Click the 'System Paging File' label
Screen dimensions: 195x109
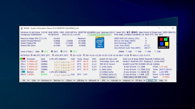[28, 43]
